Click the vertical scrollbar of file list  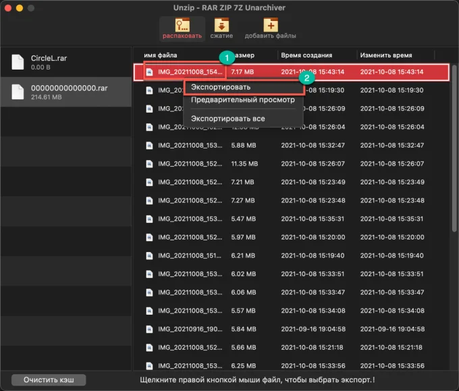pyautogui.click(x=454, y=148)
